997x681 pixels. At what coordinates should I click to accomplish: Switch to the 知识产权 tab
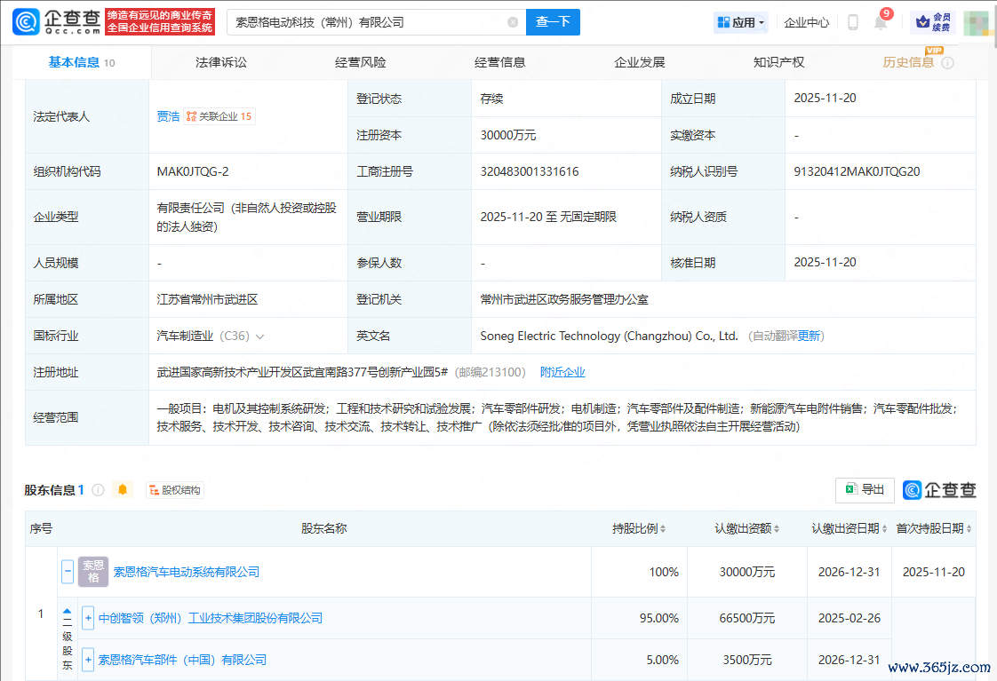[x=778, y=62]
